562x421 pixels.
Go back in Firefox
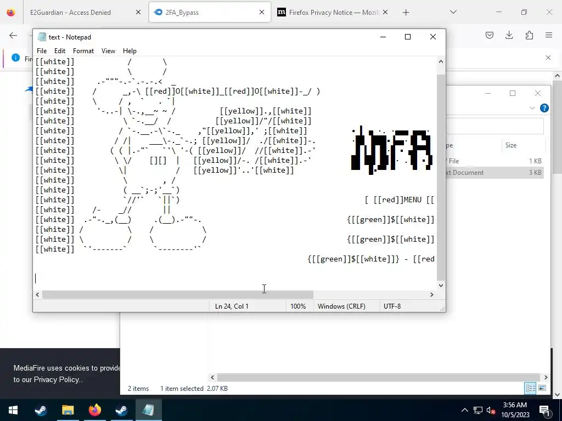tap(13, 35)
